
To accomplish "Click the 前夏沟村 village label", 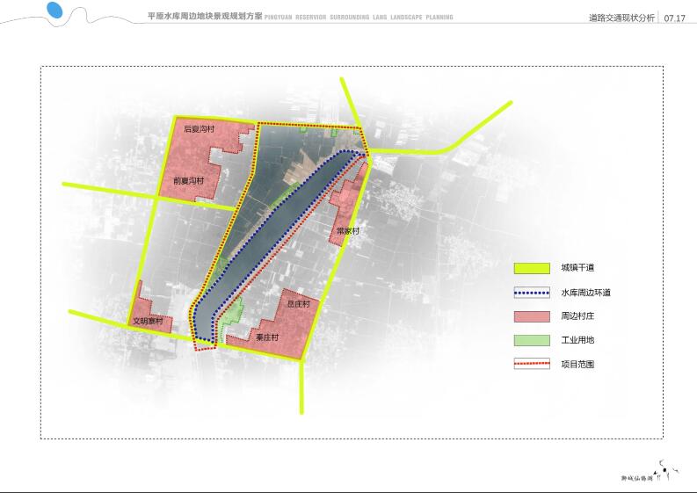I will click(x=188, y=181).
